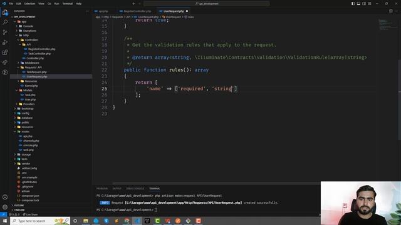Open the Search view in activity bar

[x=5, y=22]
